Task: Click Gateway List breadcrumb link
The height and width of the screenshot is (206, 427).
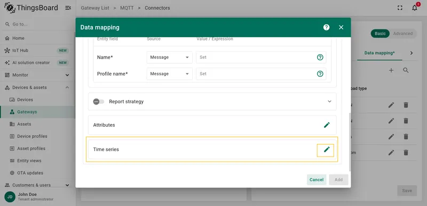Action: (95, 8)
